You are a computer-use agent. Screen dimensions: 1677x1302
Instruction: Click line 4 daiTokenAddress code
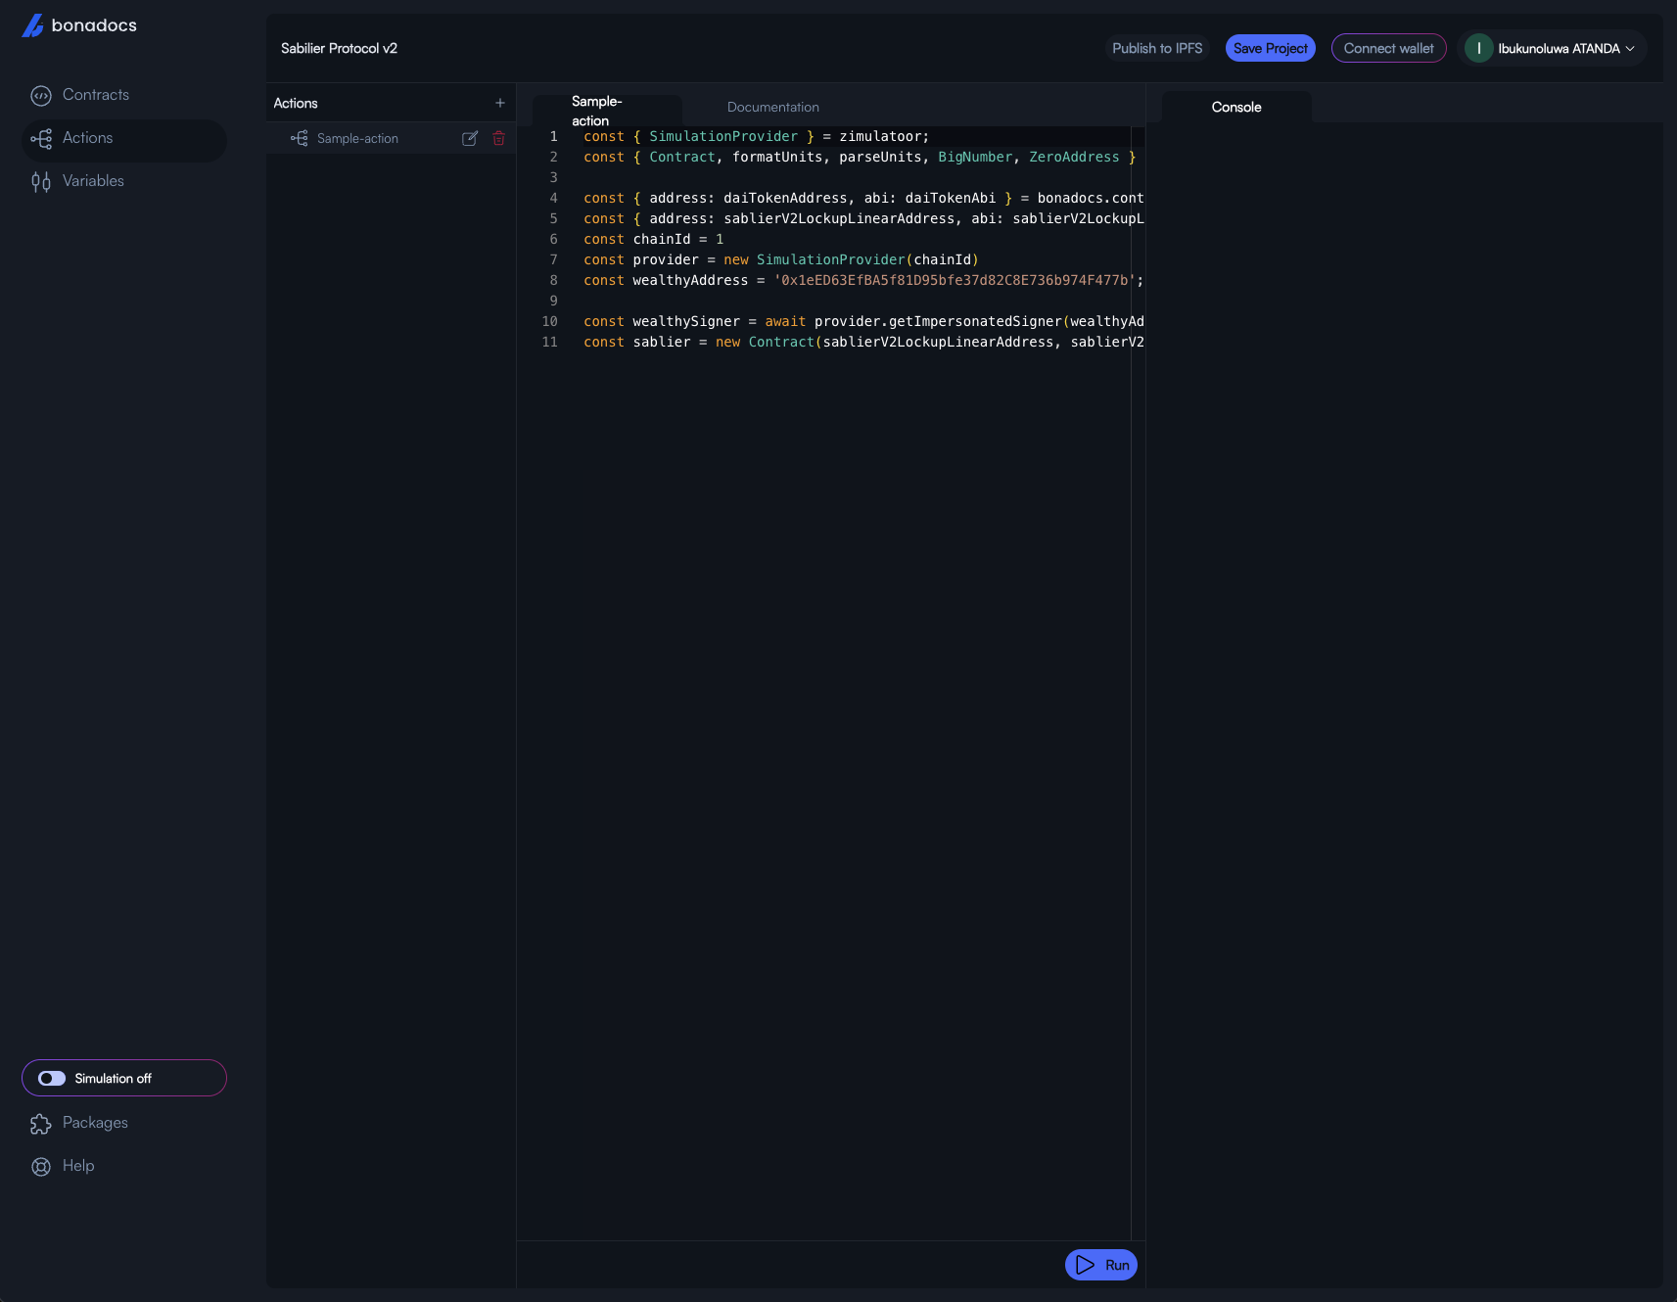pyautogui.click(x=863, y=198)
